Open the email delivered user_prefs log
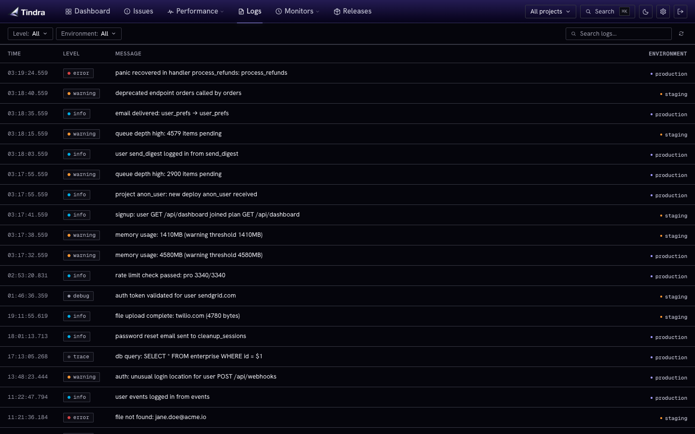 [x=172, y=113]
